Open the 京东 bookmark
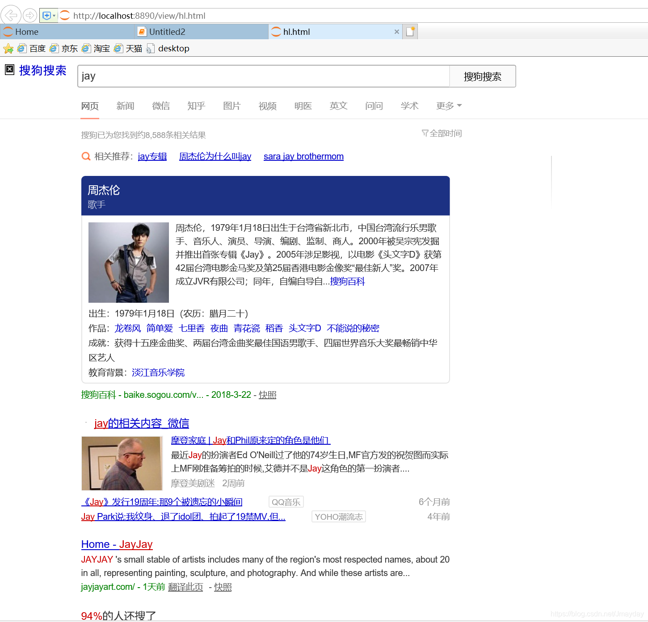 tap(63, 48)
